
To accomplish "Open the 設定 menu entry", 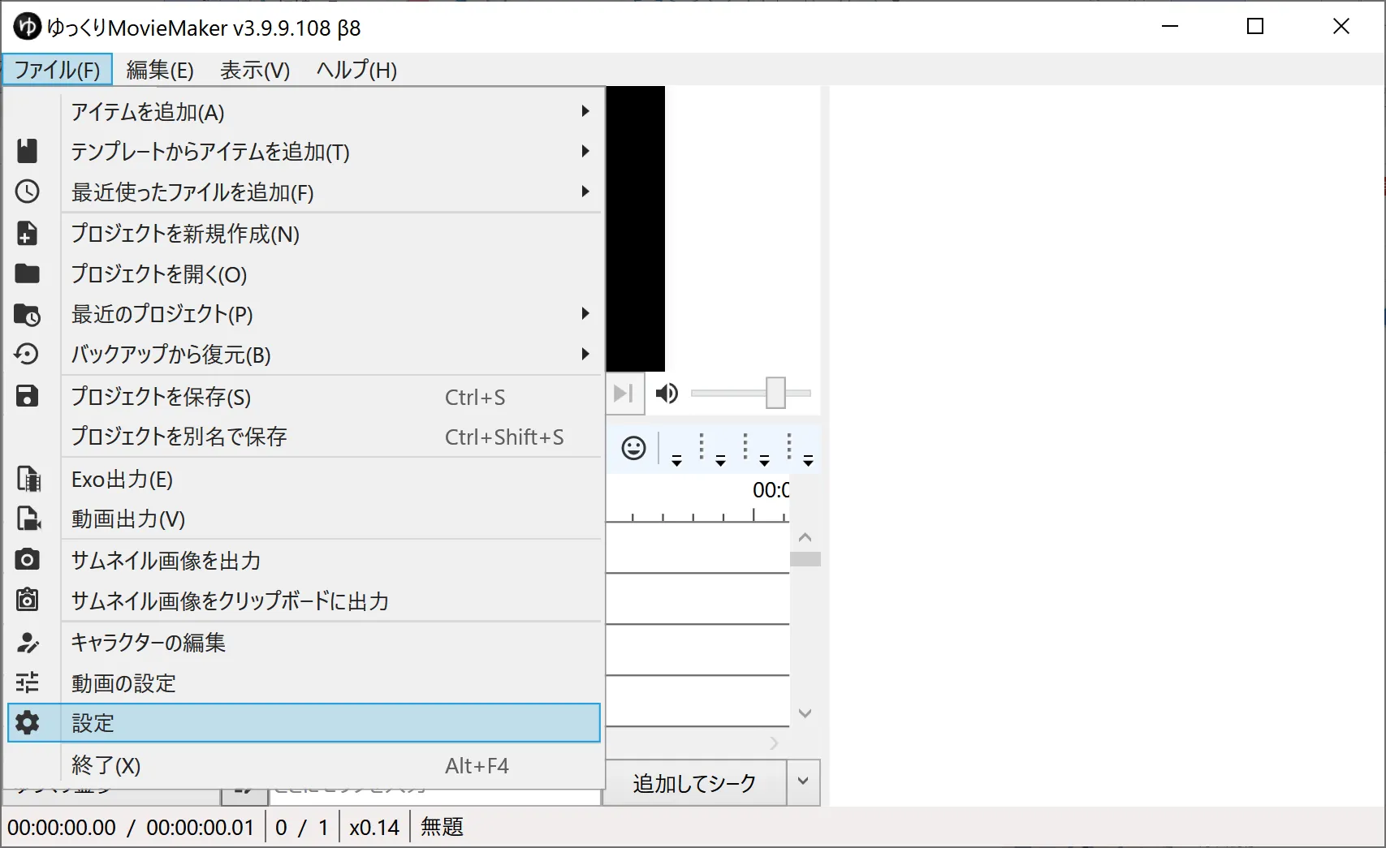I will point(304,723).
